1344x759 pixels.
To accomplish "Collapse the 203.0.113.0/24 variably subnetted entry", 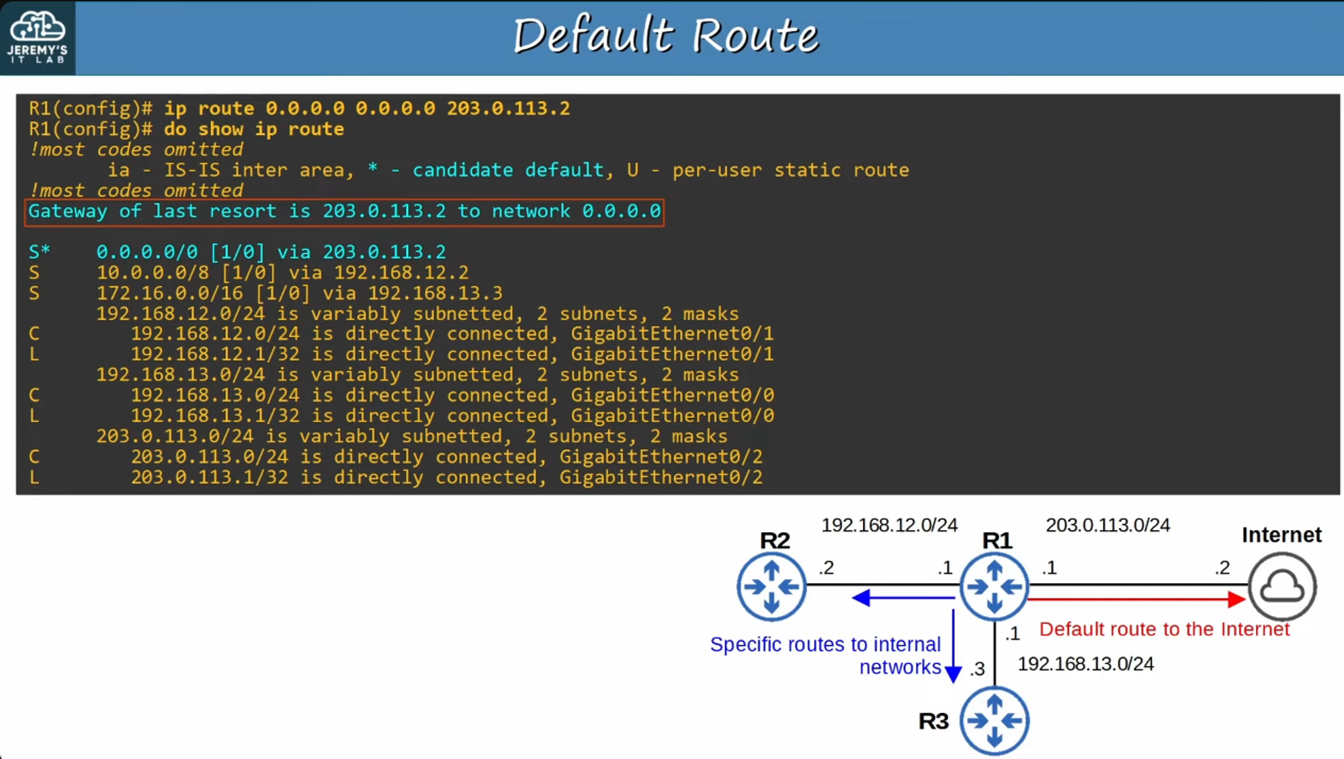I will click(x=413, y=435).
